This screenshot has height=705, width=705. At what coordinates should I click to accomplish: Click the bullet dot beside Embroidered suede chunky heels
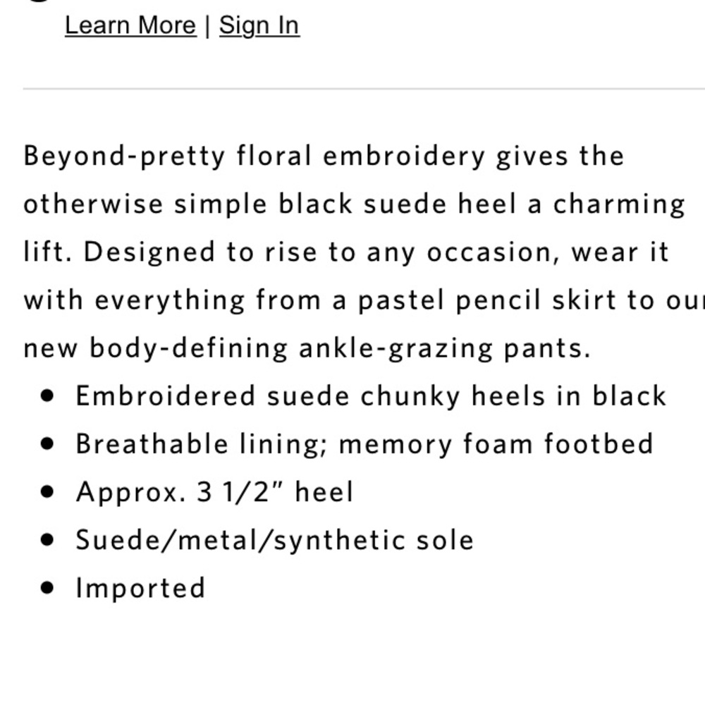(x=47, y=396)
